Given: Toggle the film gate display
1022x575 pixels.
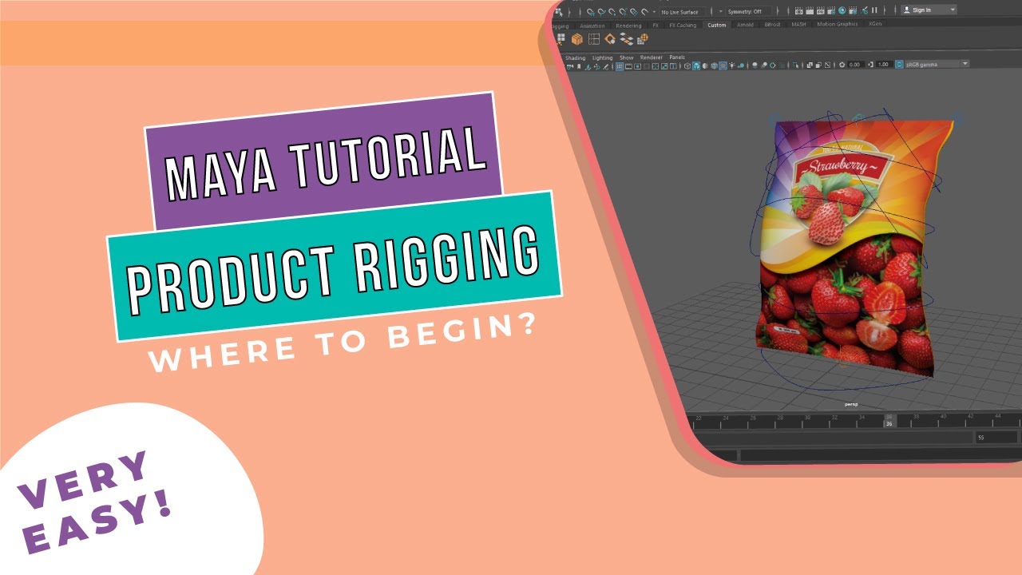Looking at the screenshot, I should 628,65.
